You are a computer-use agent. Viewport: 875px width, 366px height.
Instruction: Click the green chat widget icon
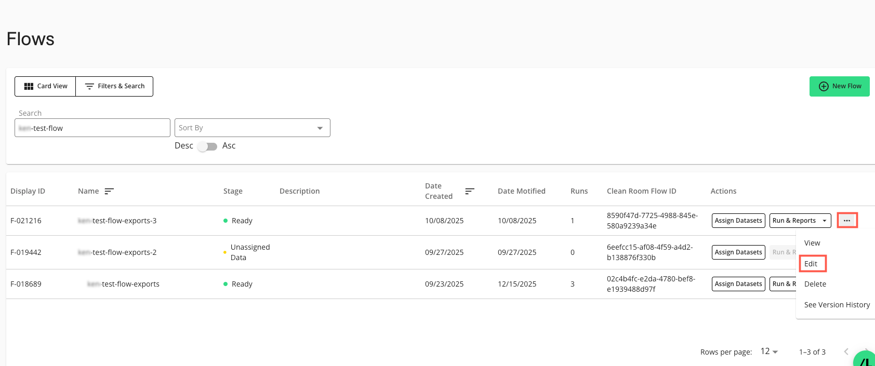(x=866, y=360)
